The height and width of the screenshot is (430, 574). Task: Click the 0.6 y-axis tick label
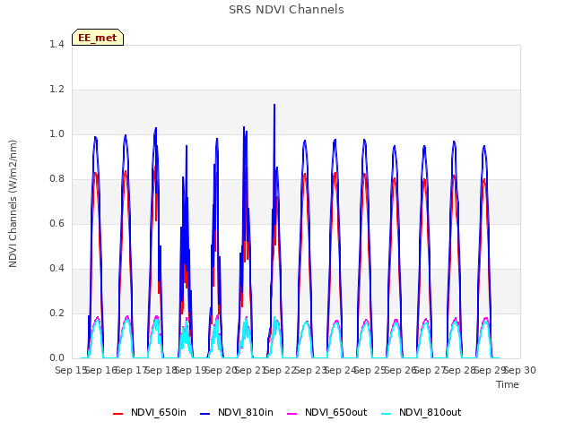pos(57,224)
